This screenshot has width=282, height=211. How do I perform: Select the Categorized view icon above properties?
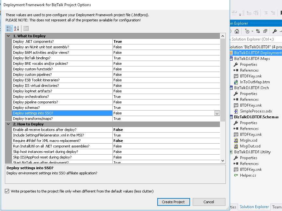click(9, 28)
